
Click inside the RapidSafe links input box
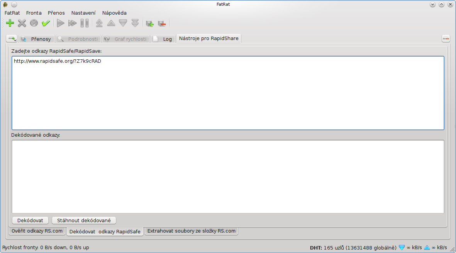pos(228,93)
